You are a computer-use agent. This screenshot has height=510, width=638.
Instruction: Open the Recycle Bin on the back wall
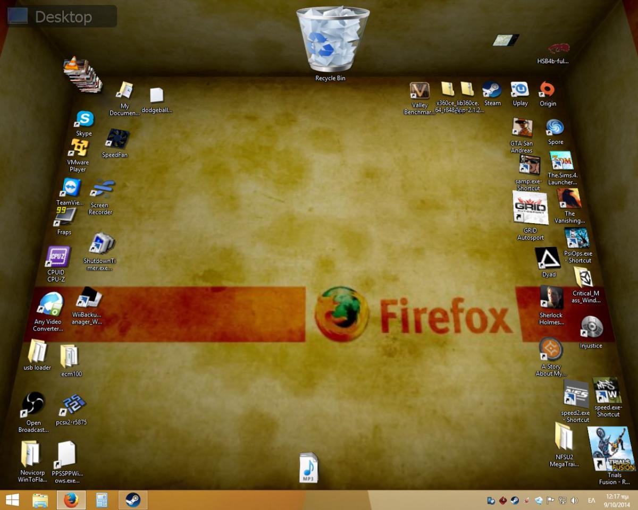click(x=332, y=40)
